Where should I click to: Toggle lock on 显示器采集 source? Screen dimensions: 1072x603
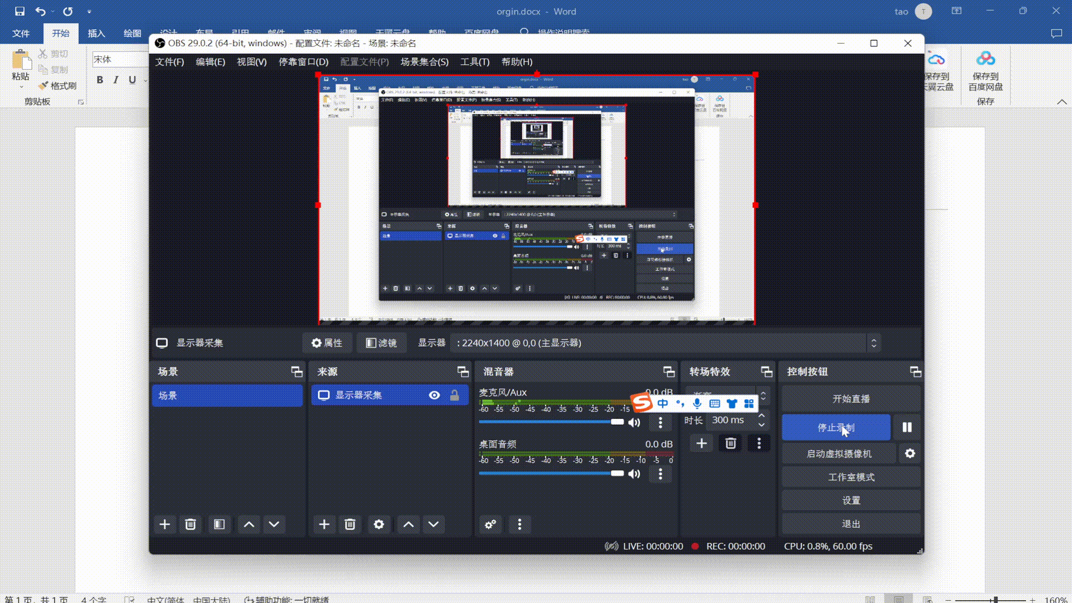454,395
